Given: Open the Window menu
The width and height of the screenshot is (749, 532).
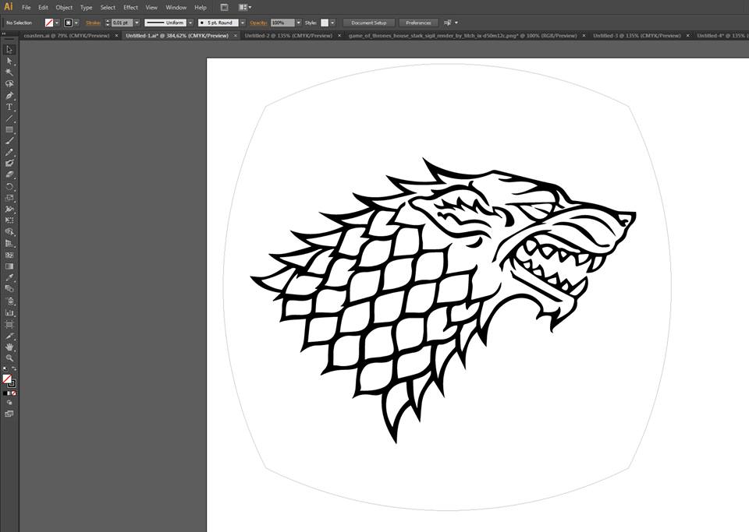Looking at the screenshot, I should coord(176,7).
